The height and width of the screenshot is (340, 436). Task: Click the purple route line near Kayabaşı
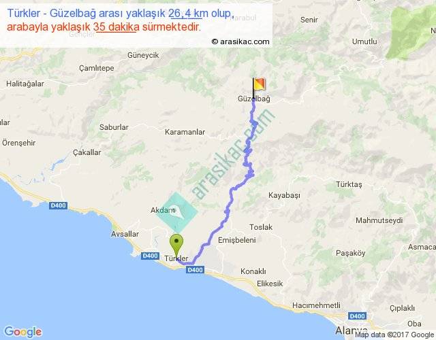[x=238, y=186]
